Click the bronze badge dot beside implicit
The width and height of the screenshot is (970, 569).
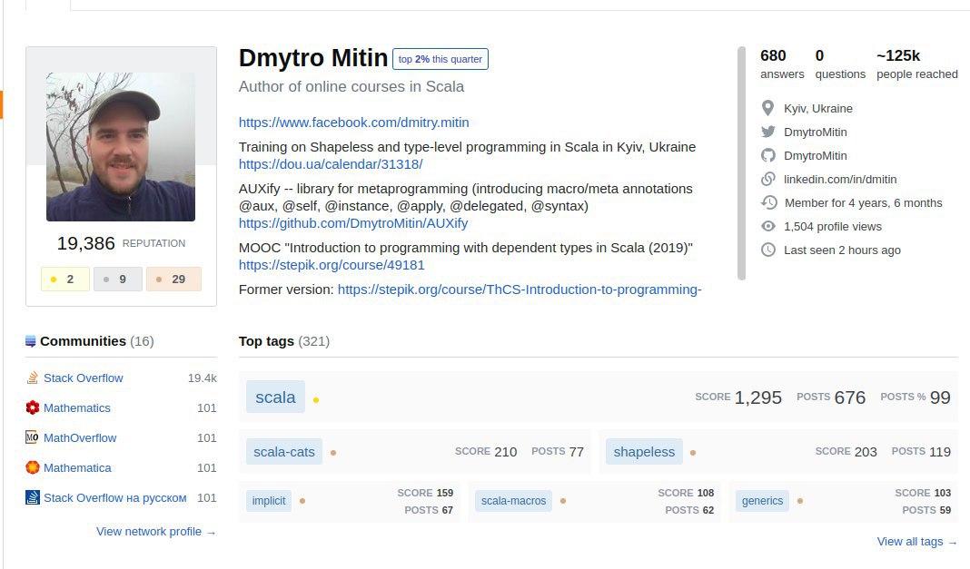[302, 501]
